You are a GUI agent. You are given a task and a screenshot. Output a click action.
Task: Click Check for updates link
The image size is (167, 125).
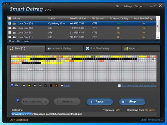(150, 120)
